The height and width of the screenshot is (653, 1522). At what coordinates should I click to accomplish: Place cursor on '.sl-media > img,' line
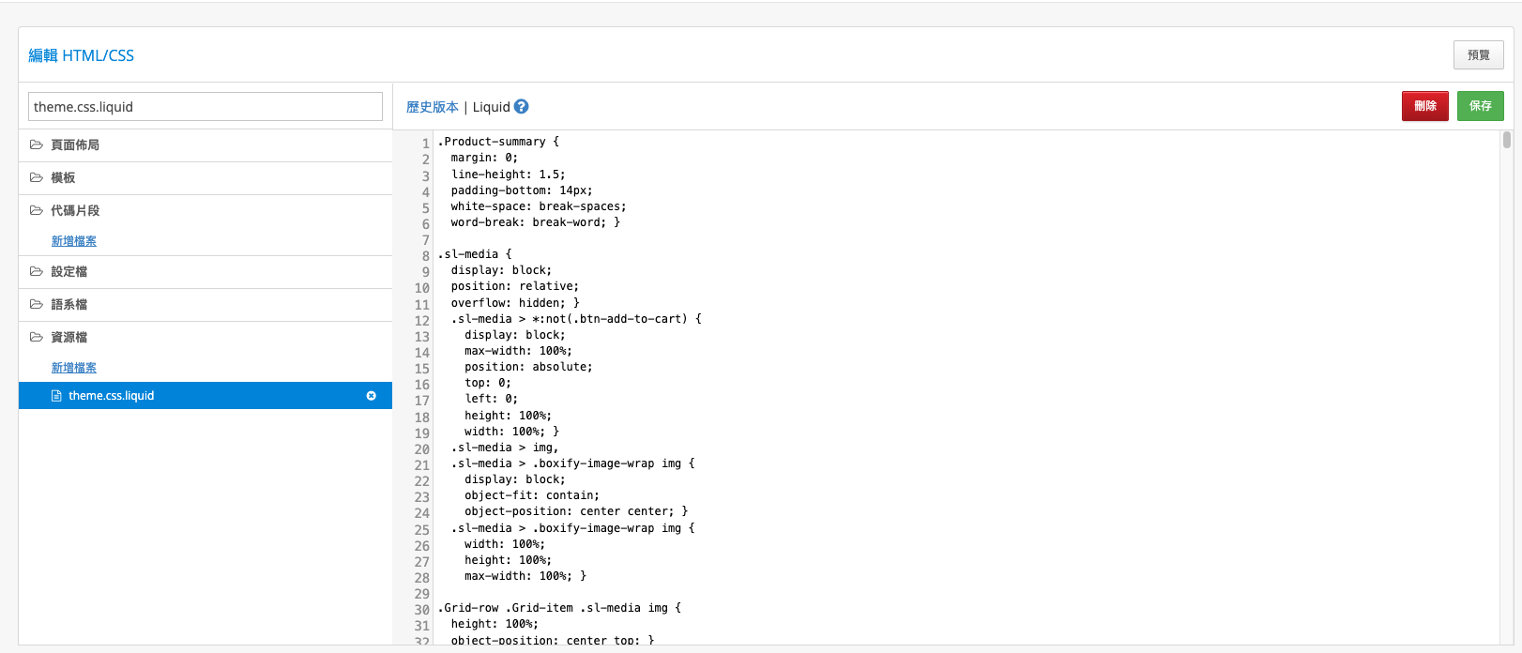click(x=505, y=448)
